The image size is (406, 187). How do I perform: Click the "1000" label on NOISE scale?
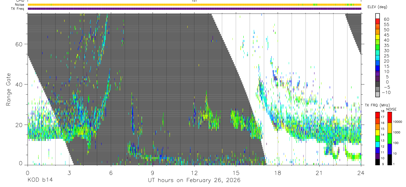pos(397,132)
